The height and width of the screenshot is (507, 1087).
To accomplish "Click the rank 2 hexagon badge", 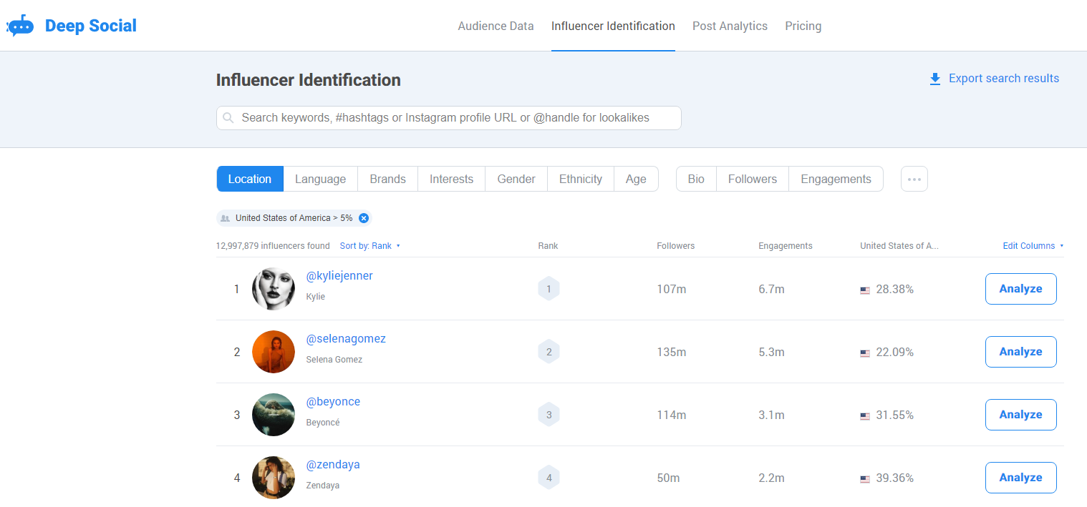I will tap(549, 352).
